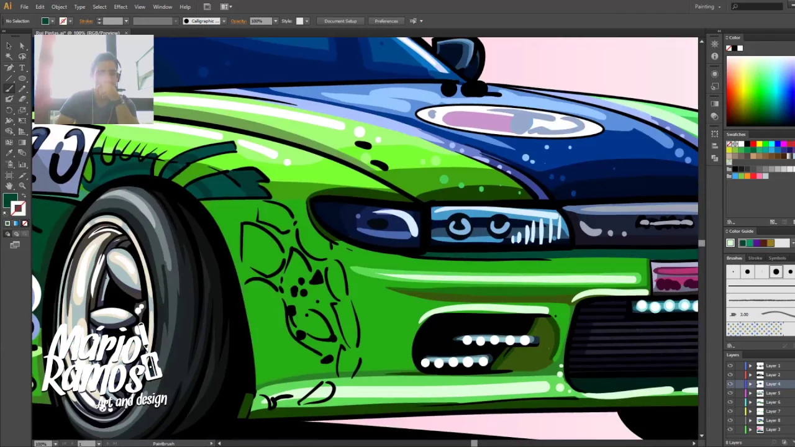Hide Layer 4 with eye icon
The height and width of the screenshot is (447, 795).
tap(730, 384)
